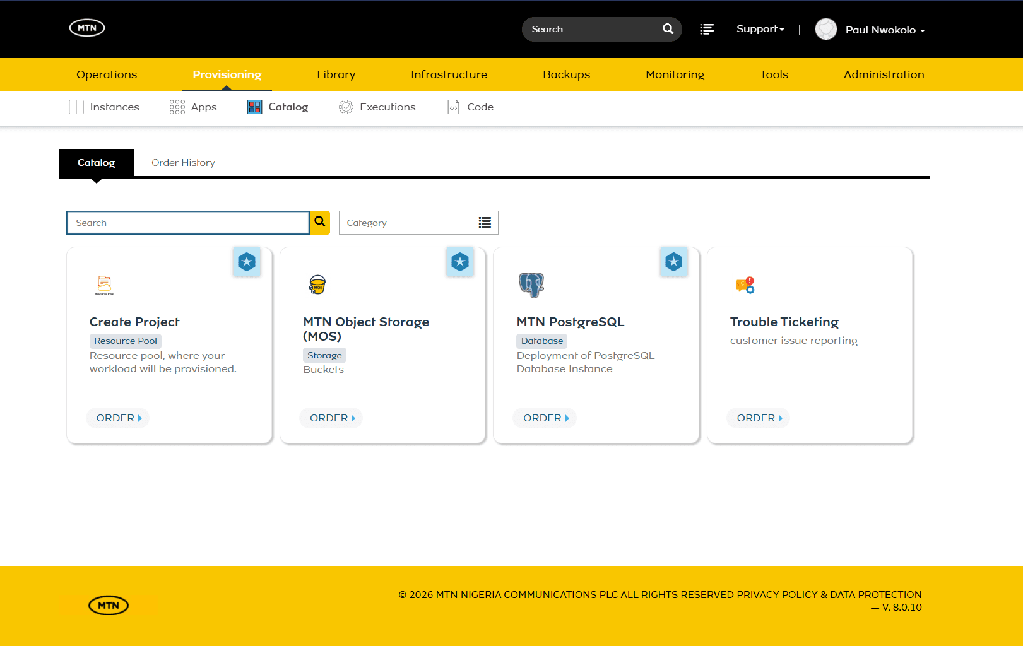
Task: Open the activity list icon beside Support
Action: point(707,30)
